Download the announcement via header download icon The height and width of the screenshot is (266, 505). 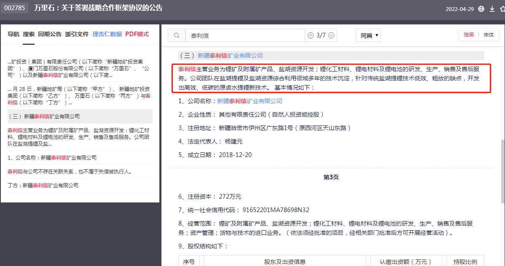[492, 9]
